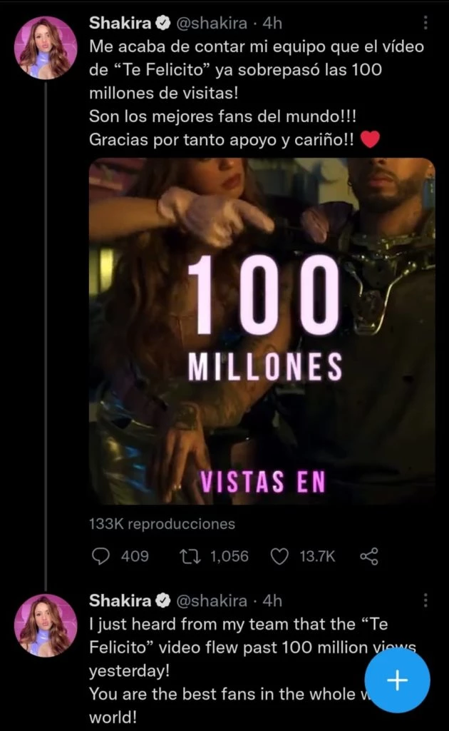Image resolution: width=449 pixels, height=731 pixels.
Task: Tap the verified badge on the English tweet
Action: pos(163,600)
